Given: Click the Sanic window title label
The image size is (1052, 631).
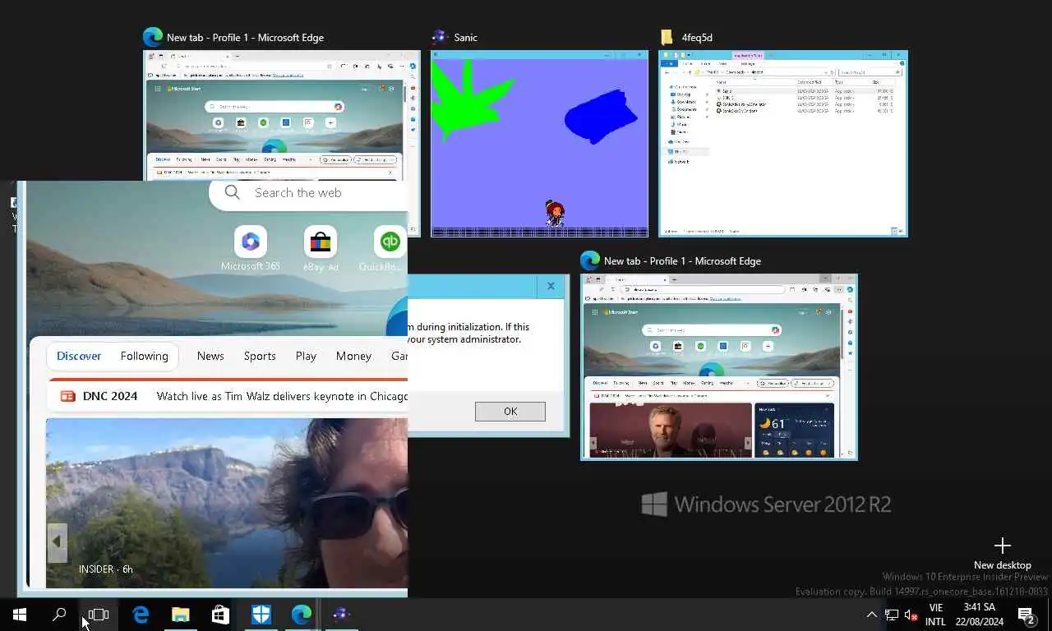Looking at the screenshot, I should pos(465,37).
